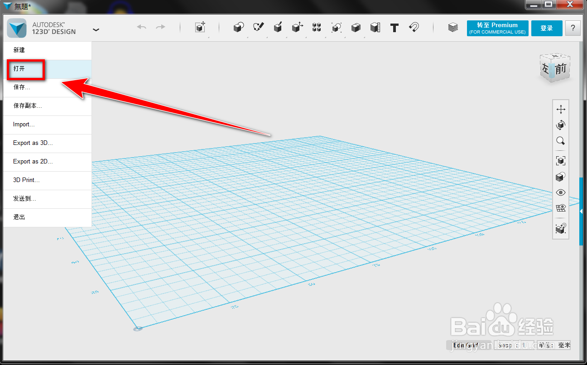This screenshot has width=587, height=365.
Task: Choose 保存… from the menu
Action: [47, 87]
